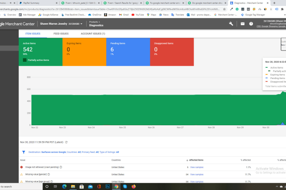This screenshot has height=190, width=286.
Task: Toggle the Partially active items checkbox
Action: pyautogui.click(x=25, y=60)
